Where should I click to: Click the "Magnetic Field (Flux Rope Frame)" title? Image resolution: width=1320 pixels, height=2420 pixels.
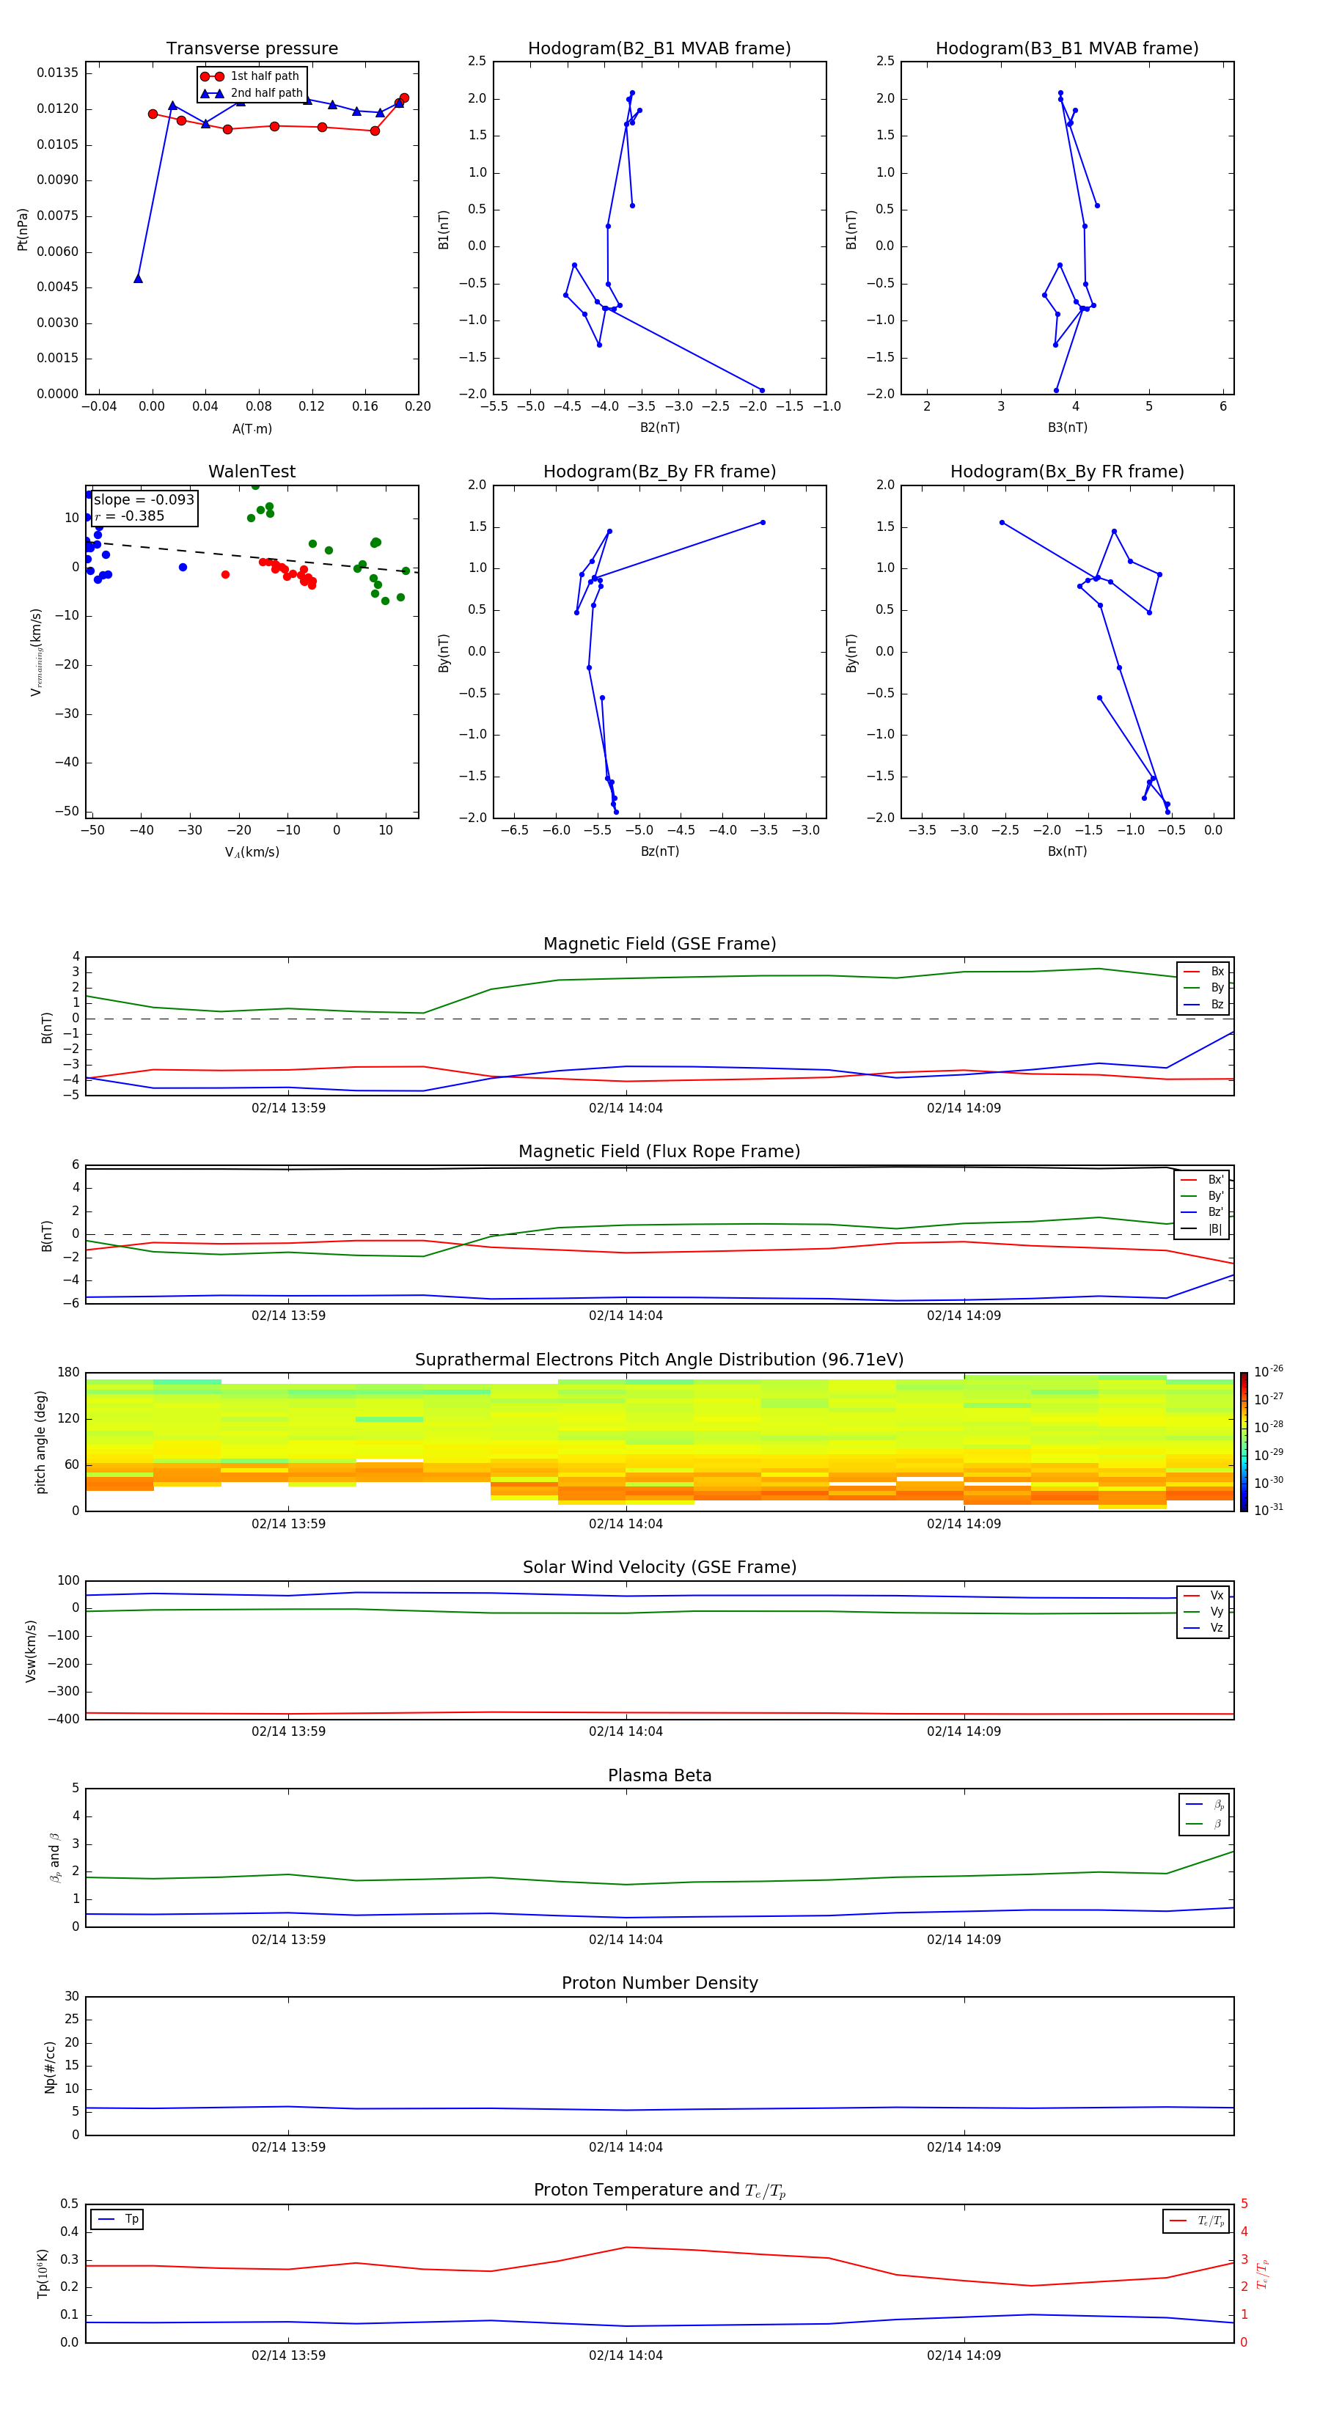[x=659, y=1152]
